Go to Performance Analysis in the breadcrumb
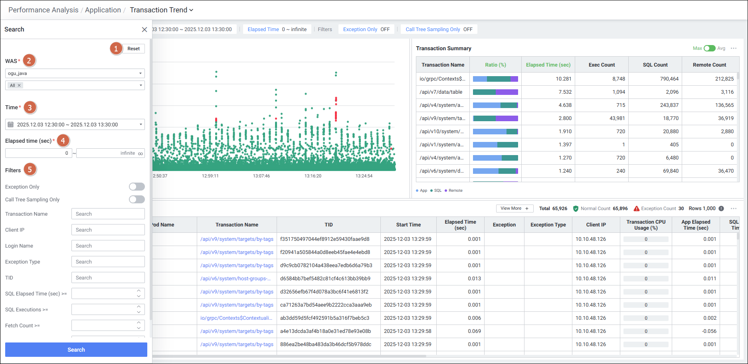The width and height of the screenshot is (748, 364). (x=43, y=10)
